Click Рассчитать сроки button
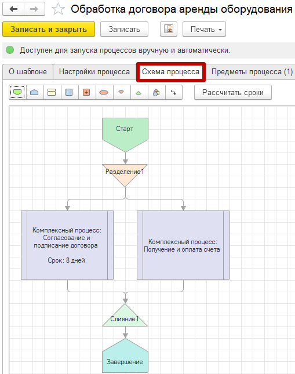The height and width of the screenshot is (374, 295). (233, 92)
